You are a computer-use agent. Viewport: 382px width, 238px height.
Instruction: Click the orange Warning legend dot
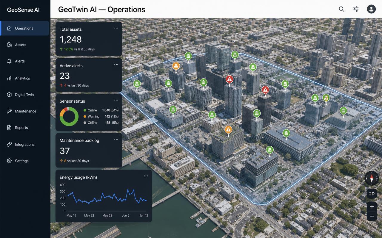click(85, 116)
